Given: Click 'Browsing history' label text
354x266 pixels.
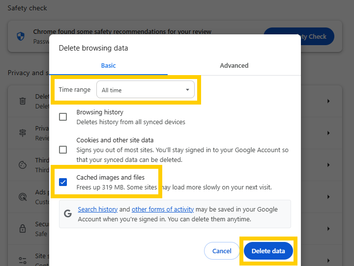Looking at the screenshot, I should (x=100, y=112).
